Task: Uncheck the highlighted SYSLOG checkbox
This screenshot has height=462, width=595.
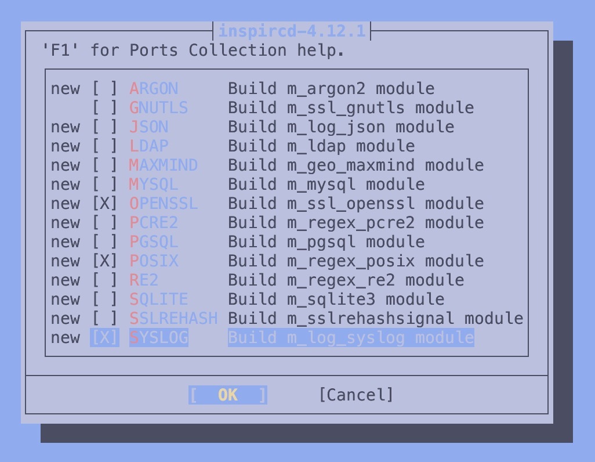Action: 105,337
